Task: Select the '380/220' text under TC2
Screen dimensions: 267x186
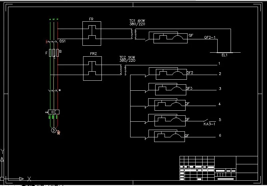Action: 127,60
